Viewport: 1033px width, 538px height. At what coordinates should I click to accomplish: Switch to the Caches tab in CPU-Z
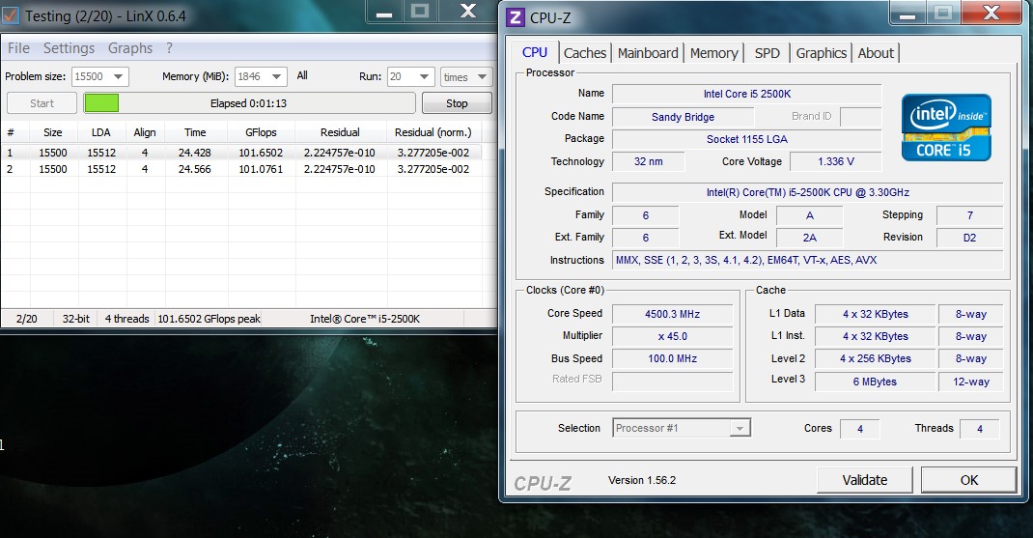[584, 53]
